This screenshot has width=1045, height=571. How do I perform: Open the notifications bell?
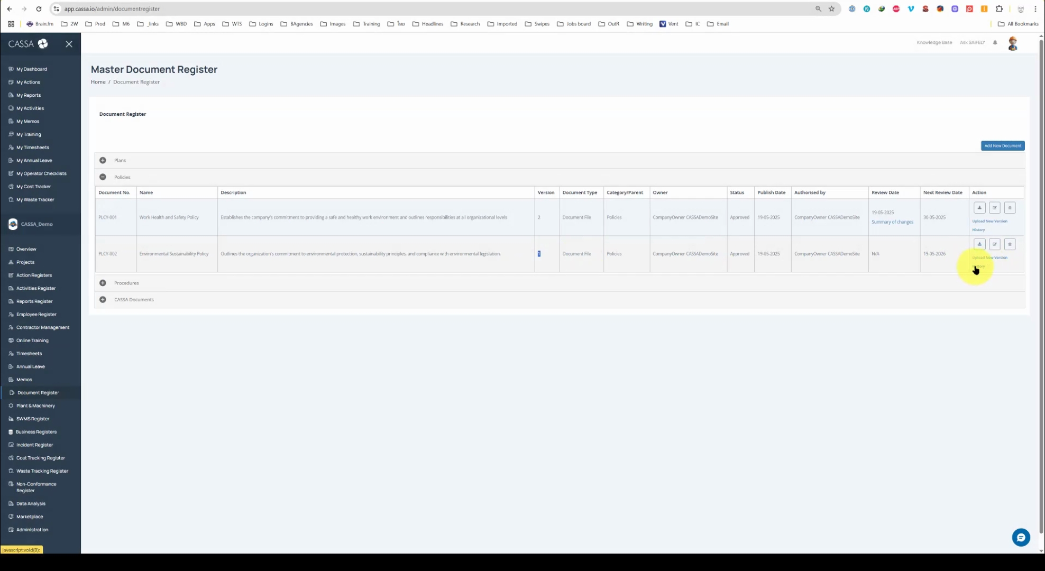(995, 43)
